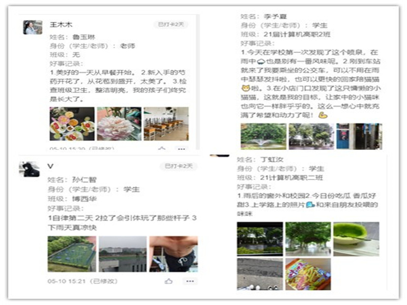Like 王木木's post with the thumbs-up icon
The width and height of the screenshot is (407, 305).
[162, 149]
